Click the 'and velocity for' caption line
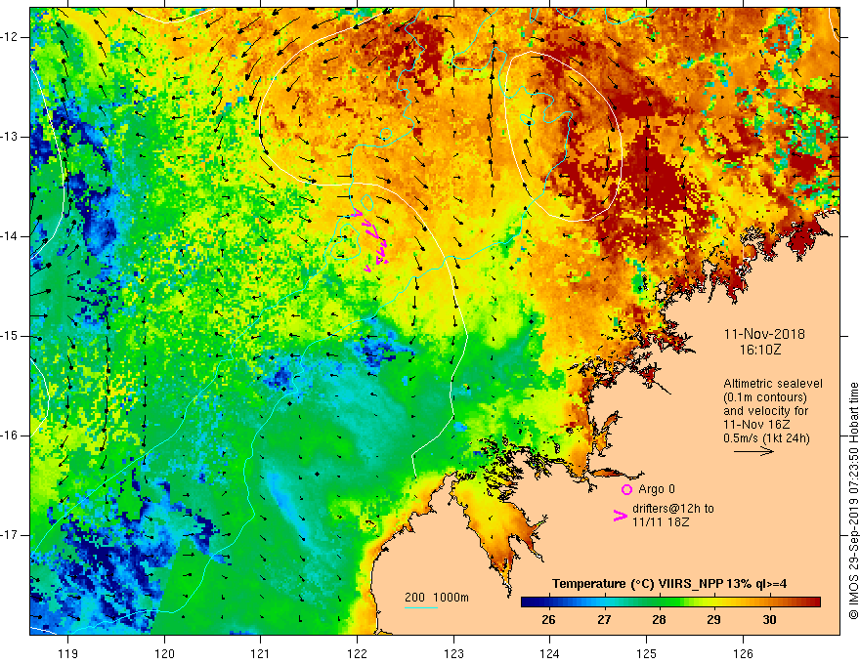Screen dimensions: 860x664 765,411
